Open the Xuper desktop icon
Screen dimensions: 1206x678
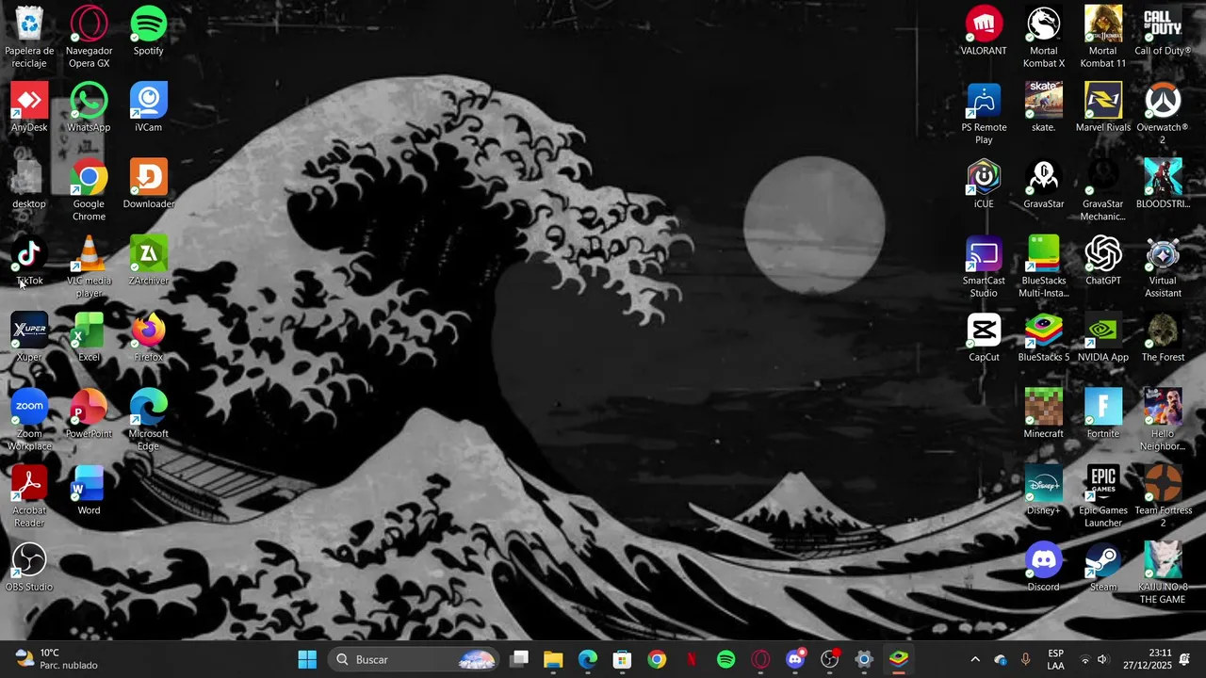click(x=29, y=337)
